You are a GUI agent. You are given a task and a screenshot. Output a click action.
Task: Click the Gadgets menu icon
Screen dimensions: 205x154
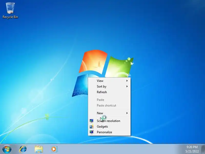point(91,127)
